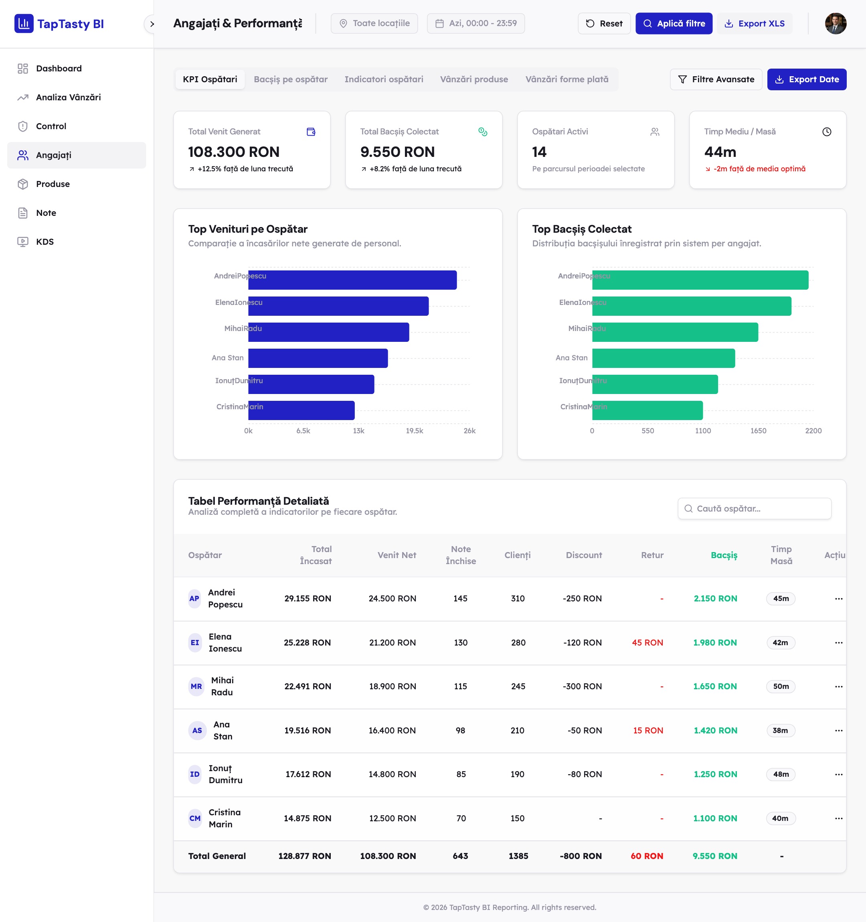This screenshot has width=866, height=922.
Task: Open Dashboard from the sidebar
Action: pos(77,69)
